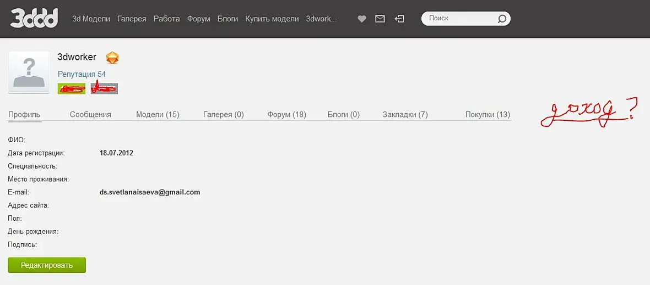Screen dimensions: 650x285
Task: Open the Работа navigation item
Action: pyautogui.click(x=167, y=19)
